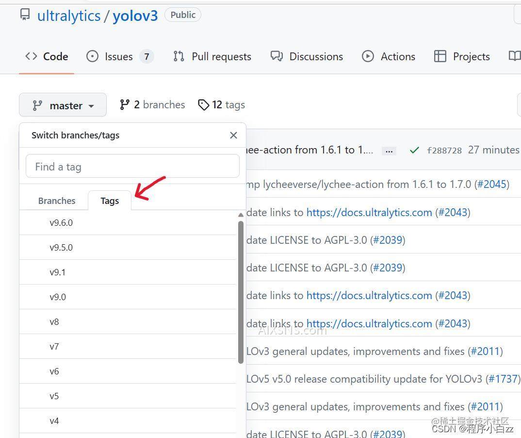Select tag v9.0 from list
Screen dimensions: 521x438
(x=58, y=297)
